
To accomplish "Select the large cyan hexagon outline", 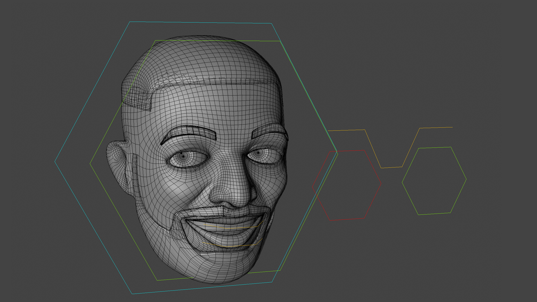I will click(92, 92).
